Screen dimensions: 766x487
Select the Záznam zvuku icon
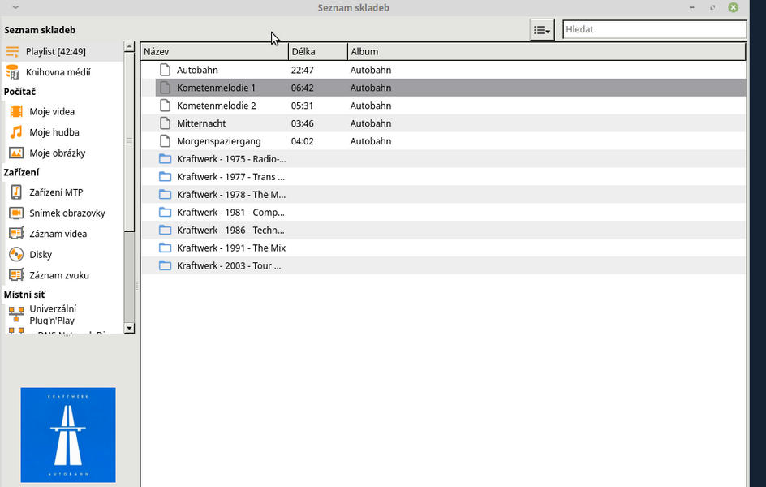pos(16,275)
